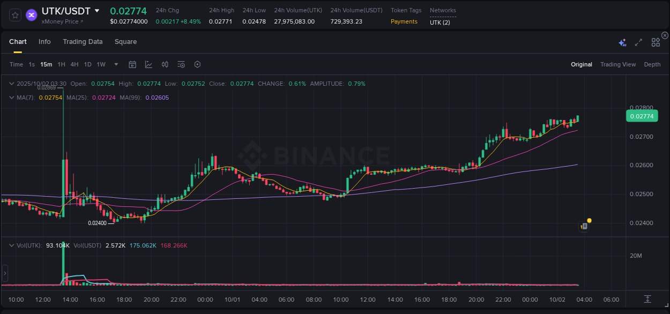The width and height of the screenshot is (670, 314).
Task: Click the Payments token tag
Action: tap(404, 21)
